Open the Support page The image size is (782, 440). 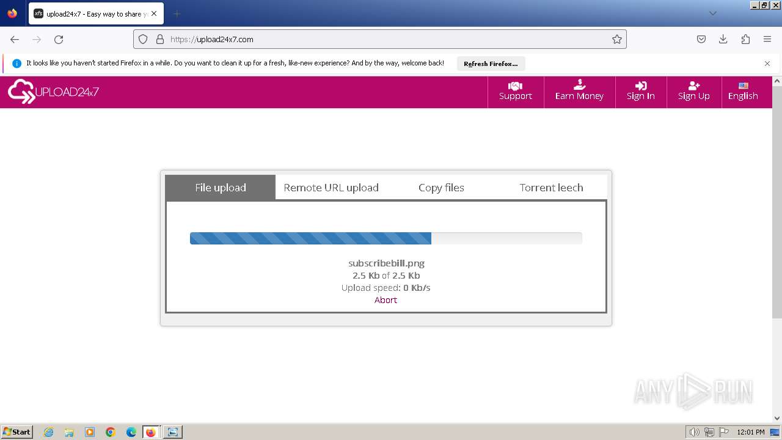[516, 92]
